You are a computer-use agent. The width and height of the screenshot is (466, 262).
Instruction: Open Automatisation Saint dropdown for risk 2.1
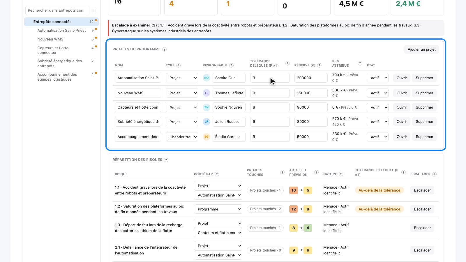tap(218, 255)
